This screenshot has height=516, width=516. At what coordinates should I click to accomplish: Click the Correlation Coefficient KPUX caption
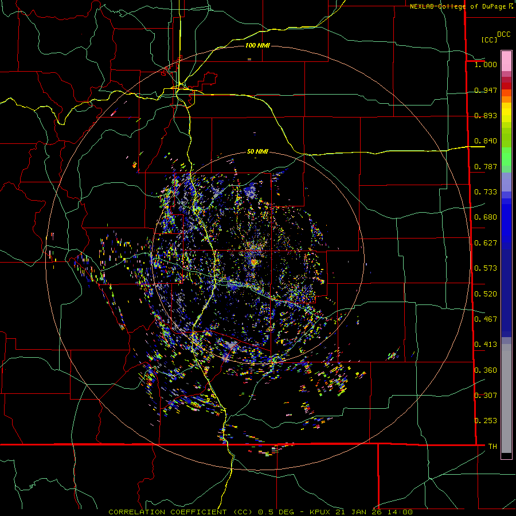(260, 512)
